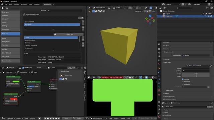This screenshot has width=214, height=120.
Task: Open the Texture checkerboard properties tab
Action: [x=159, y=95]
